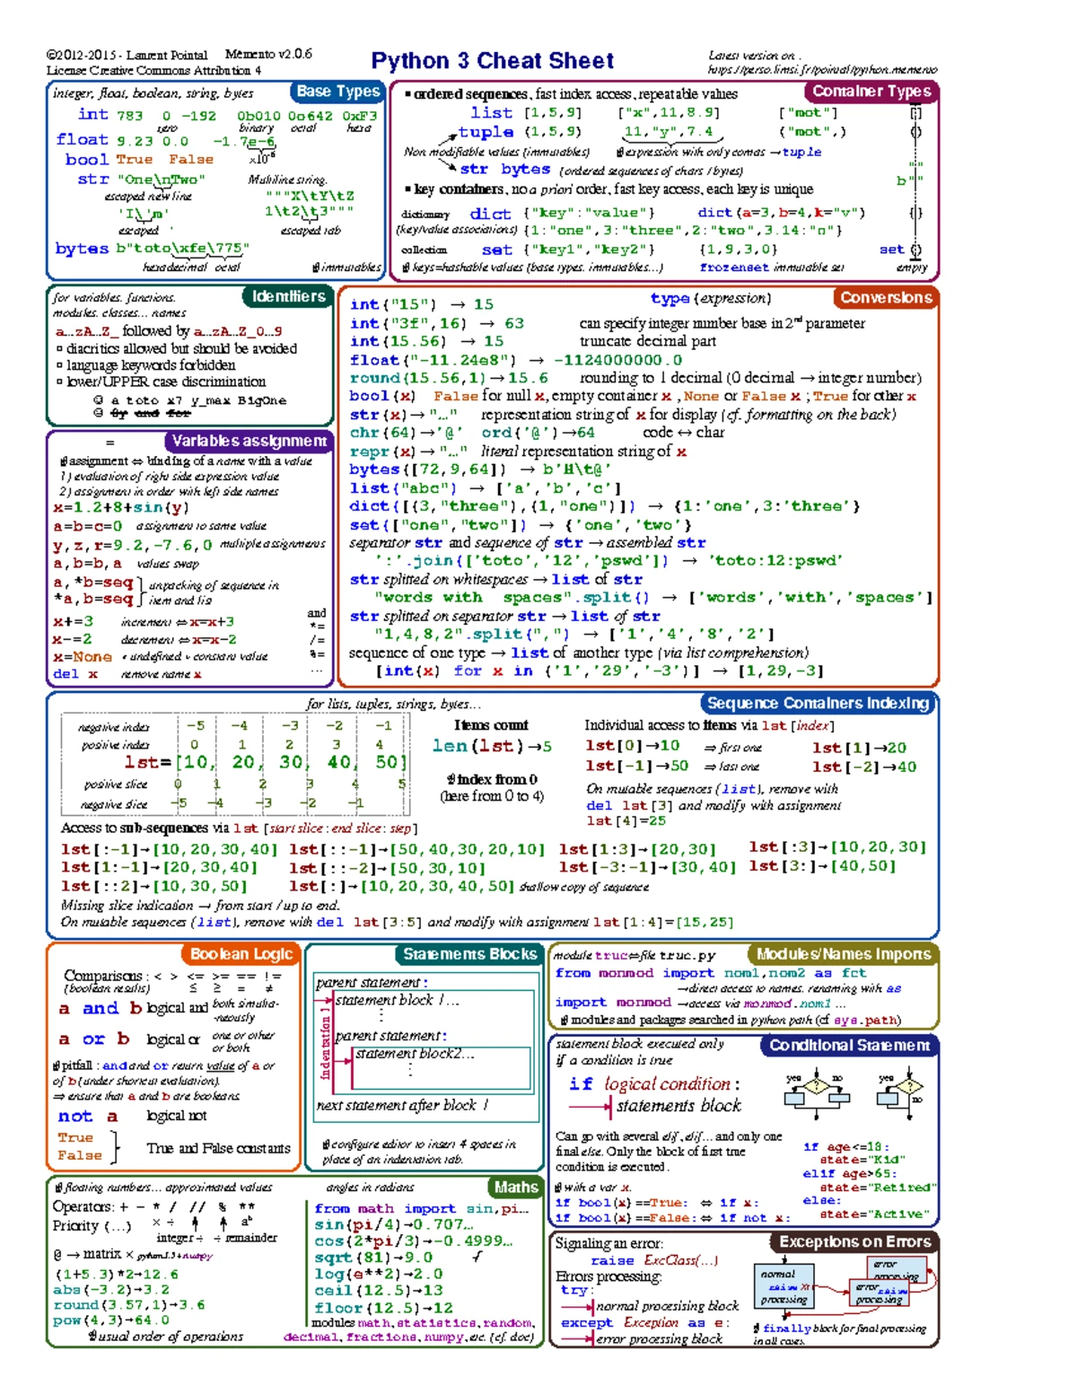
Task: Select the 'Container Types' section header
Action: tap(871, 91)
